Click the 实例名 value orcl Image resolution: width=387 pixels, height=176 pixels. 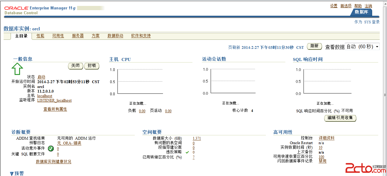[x=41, y=86]
